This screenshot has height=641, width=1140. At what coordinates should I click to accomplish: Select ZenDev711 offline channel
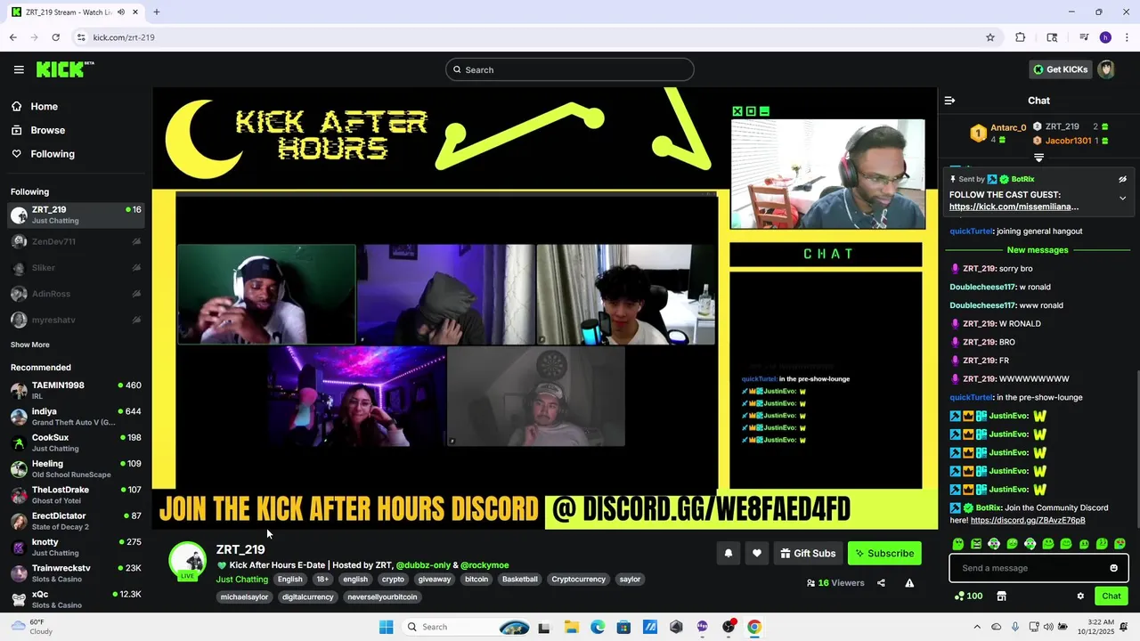pos(76,241)
